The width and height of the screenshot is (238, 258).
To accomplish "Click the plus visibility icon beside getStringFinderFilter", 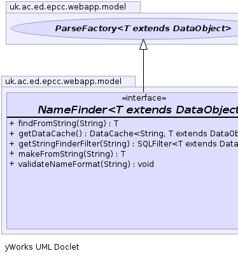I will 12,143.
